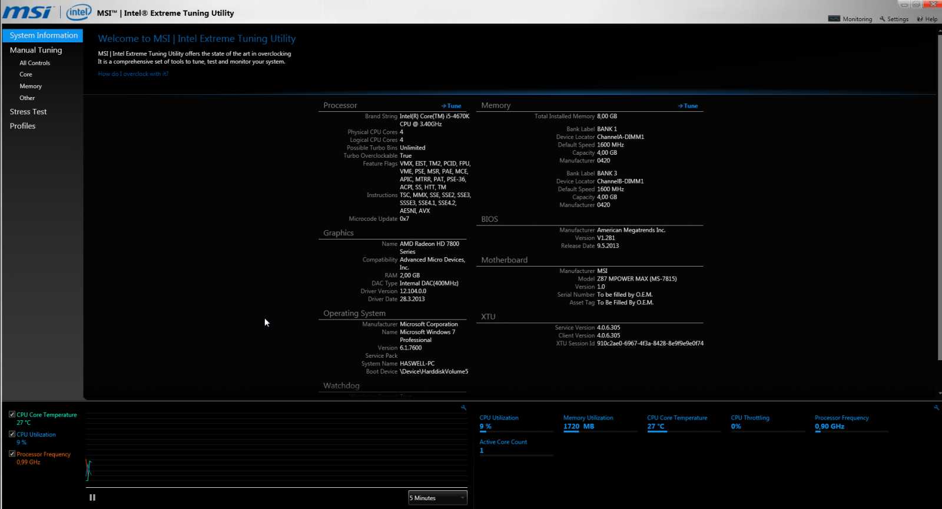The height and width of the screenshot is (509, 942).
Task: Toggle CPU Utilization graph checkbox
Action: coord(12,434)
